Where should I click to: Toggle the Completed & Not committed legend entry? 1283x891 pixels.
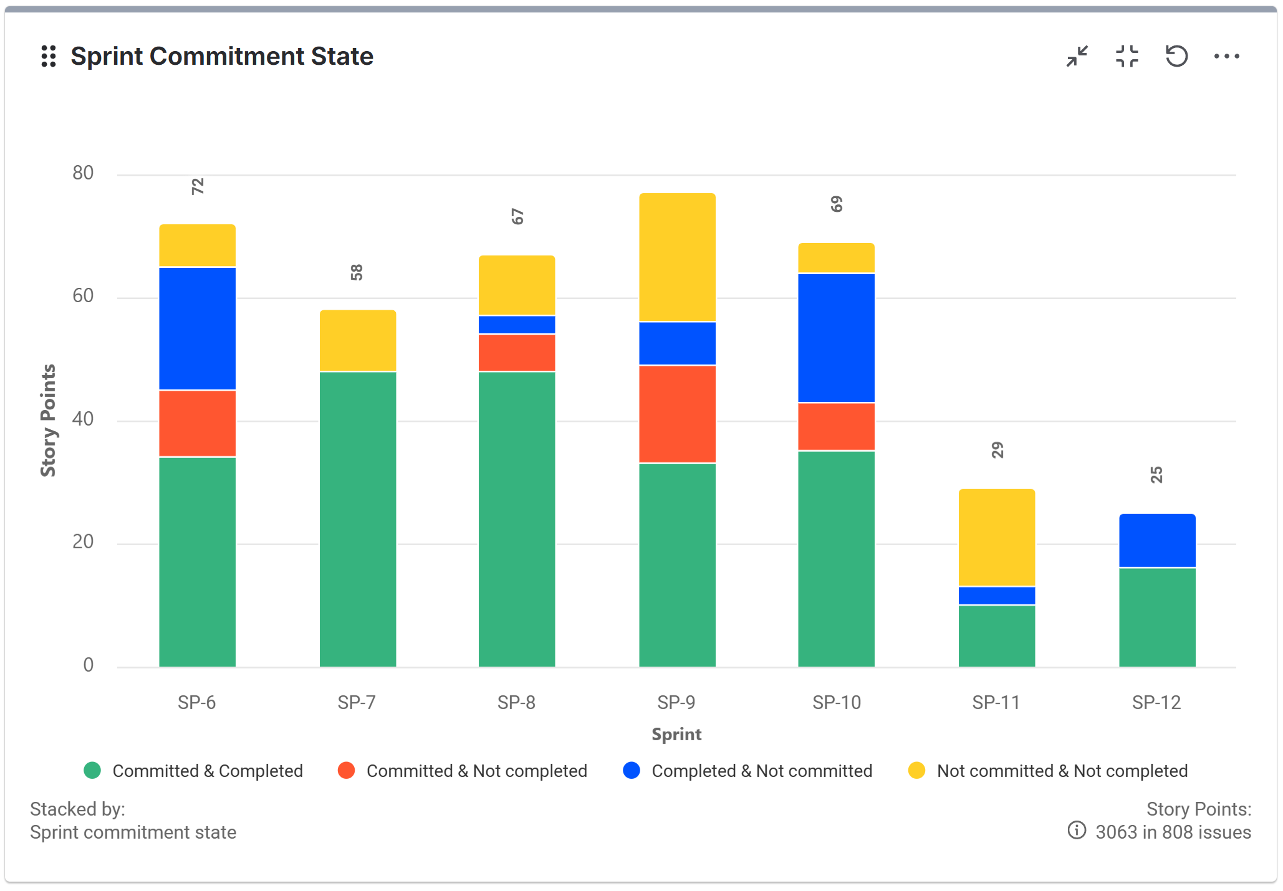tap(761, 770)
